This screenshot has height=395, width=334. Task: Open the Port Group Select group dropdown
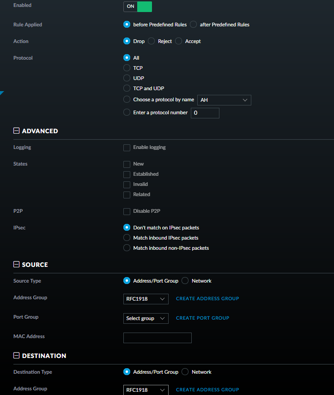pyautogui.click(x=146, y=318)
